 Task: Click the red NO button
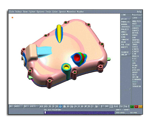pos(136,107)
